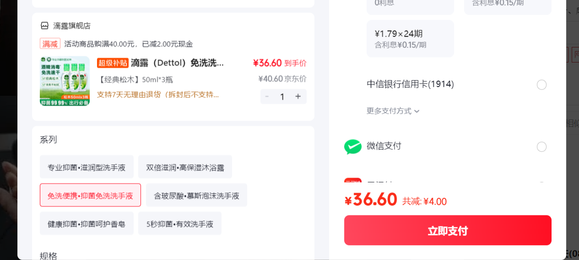Choose the ¥1.79×24期 installment option
The height and width of the screenshot is (260, 579).
[411, 39]
